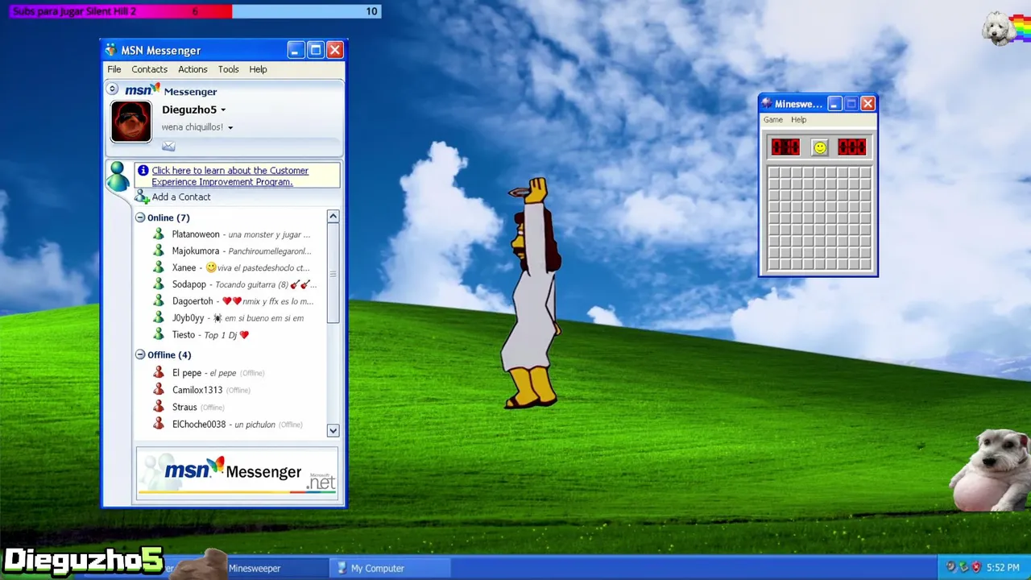
Task: Click the blue info icon beside the Customer Experience notice
Action: 143,170
